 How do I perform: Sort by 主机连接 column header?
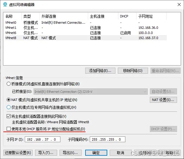click(x=103, y=16)
